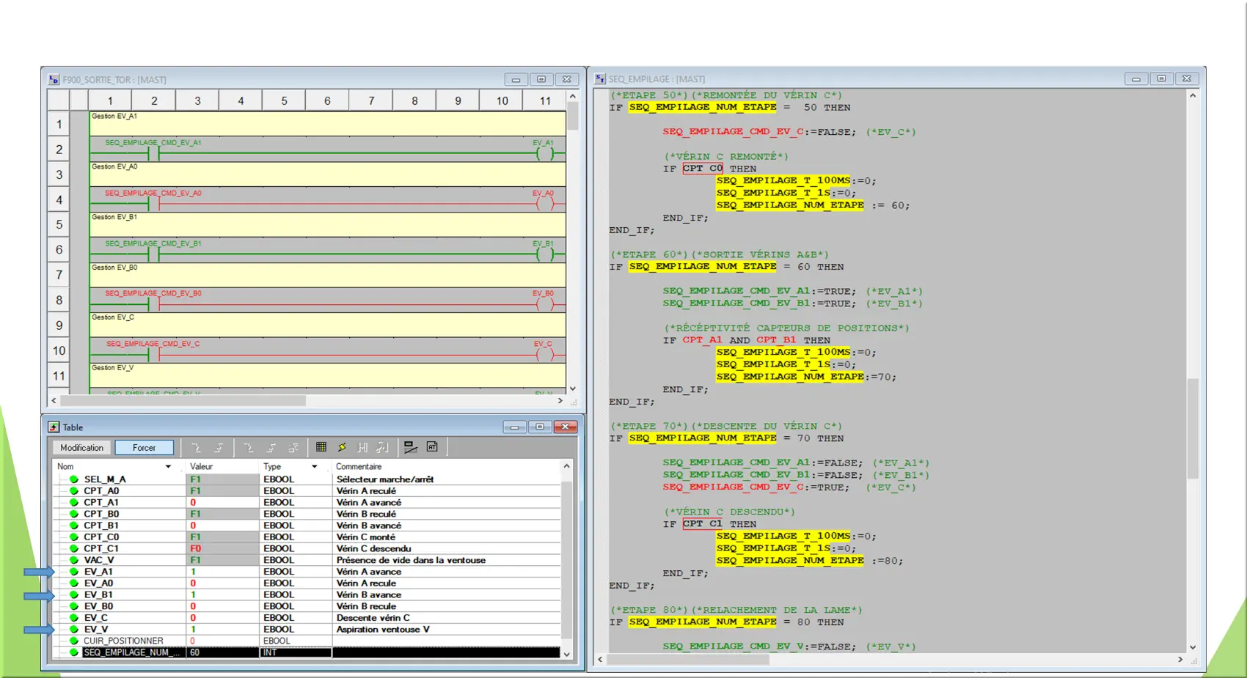Click the grid table icon in Table toolbar

pyautogui.click(x=321, y=447)
